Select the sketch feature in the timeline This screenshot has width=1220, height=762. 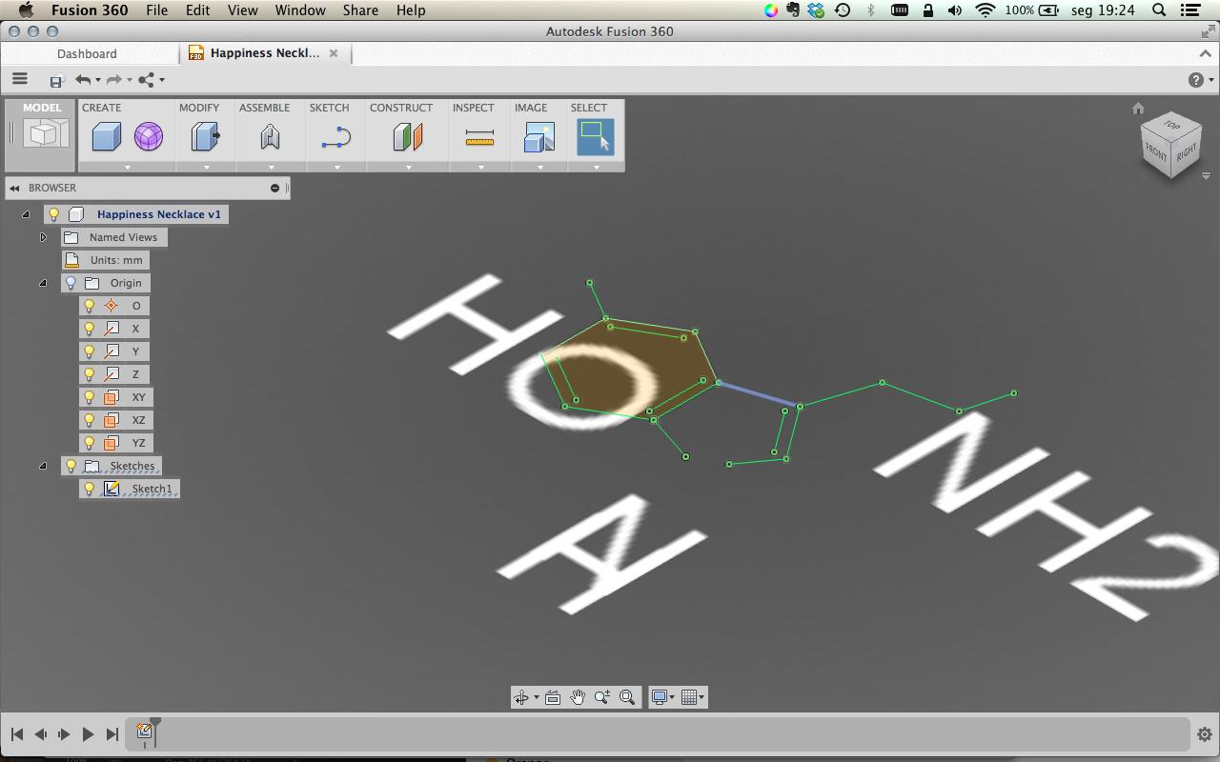tap(144, 731)
